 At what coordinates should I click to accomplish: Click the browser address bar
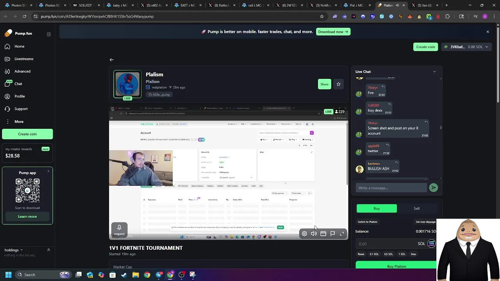tap(176, 16)
